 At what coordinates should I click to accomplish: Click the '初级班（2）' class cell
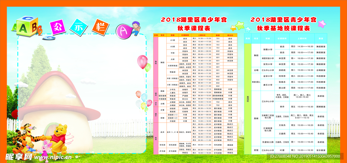172,118
